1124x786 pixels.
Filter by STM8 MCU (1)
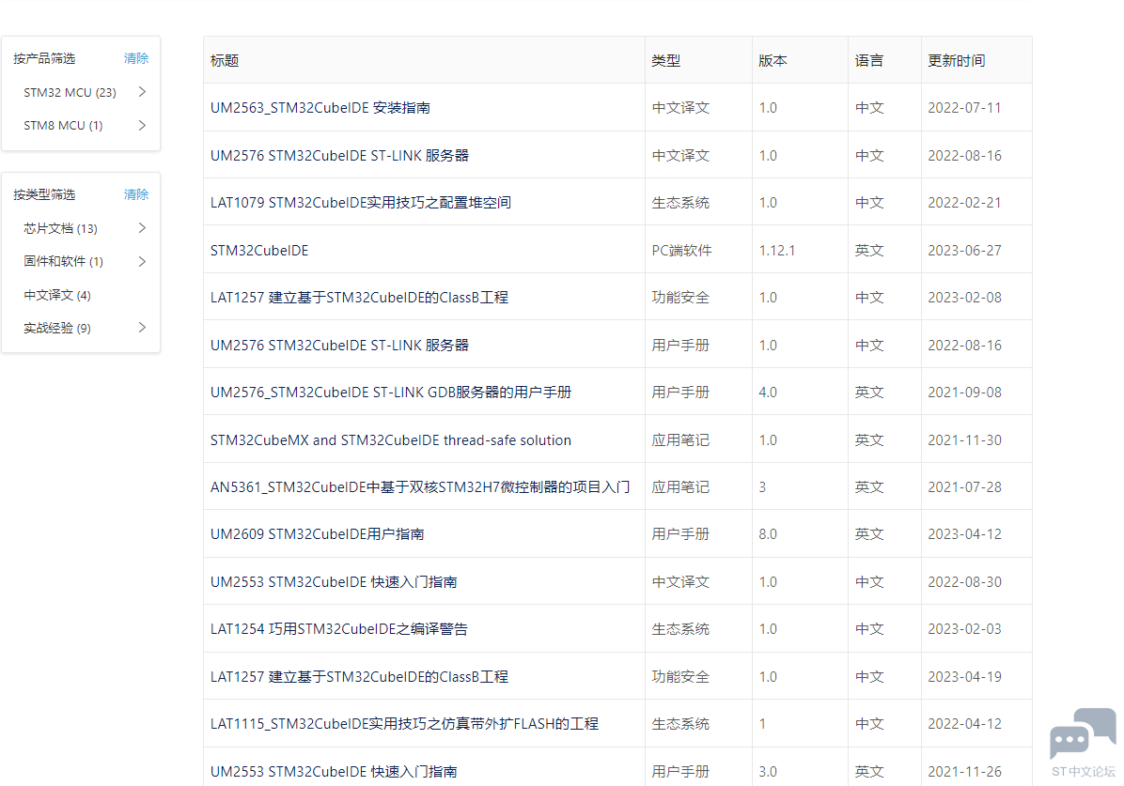coord(63,126)
